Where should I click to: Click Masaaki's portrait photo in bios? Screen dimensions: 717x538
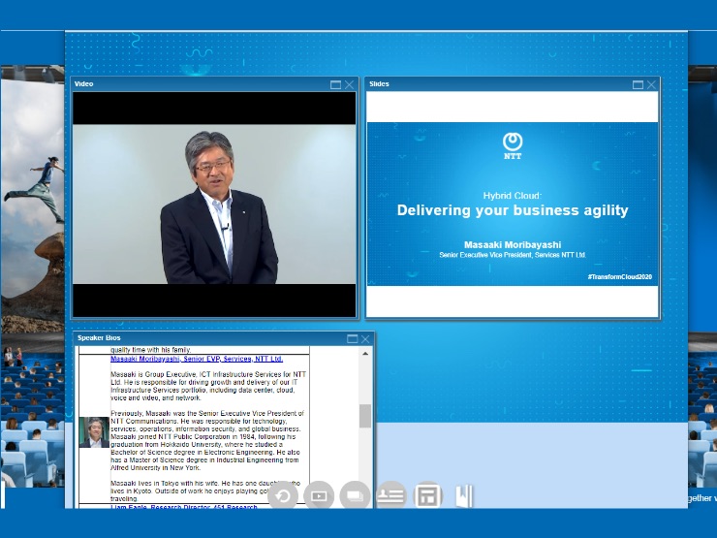94,432
